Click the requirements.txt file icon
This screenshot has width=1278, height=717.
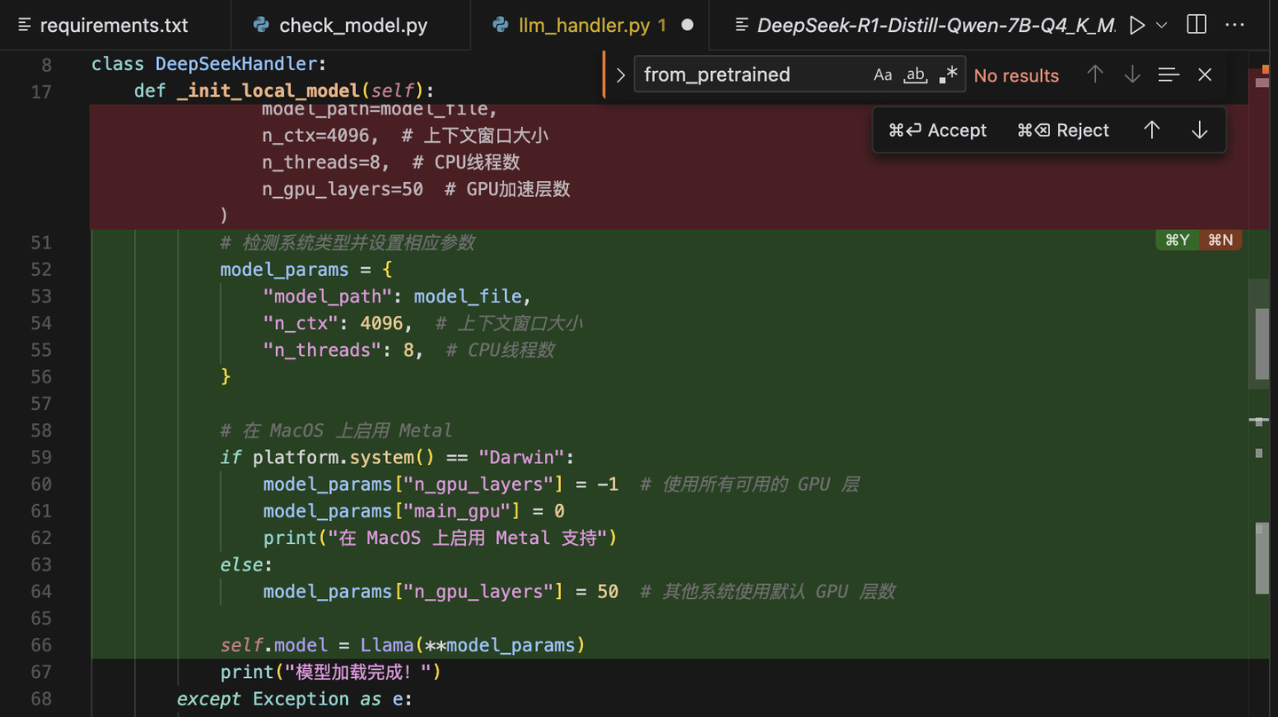[23, 25]
